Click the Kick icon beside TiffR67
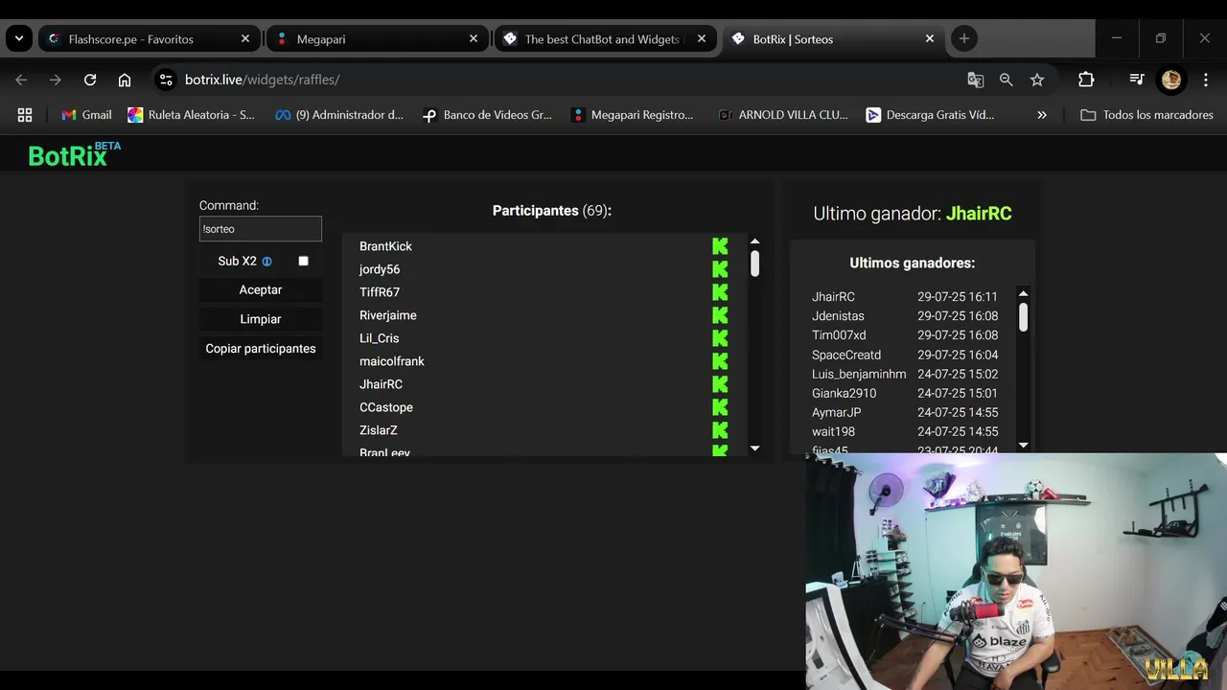The image size is (1227, 690). [720, 292]
